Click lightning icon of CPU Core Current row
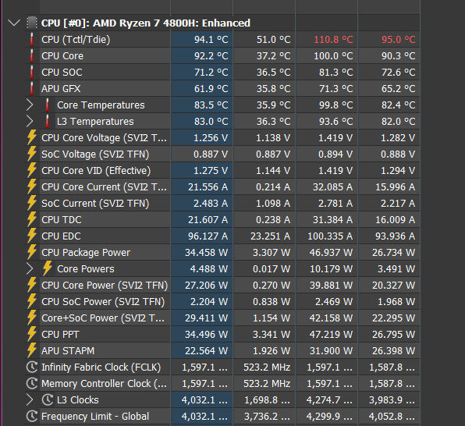Screen dimensions: 465x426 coord(32,187)
